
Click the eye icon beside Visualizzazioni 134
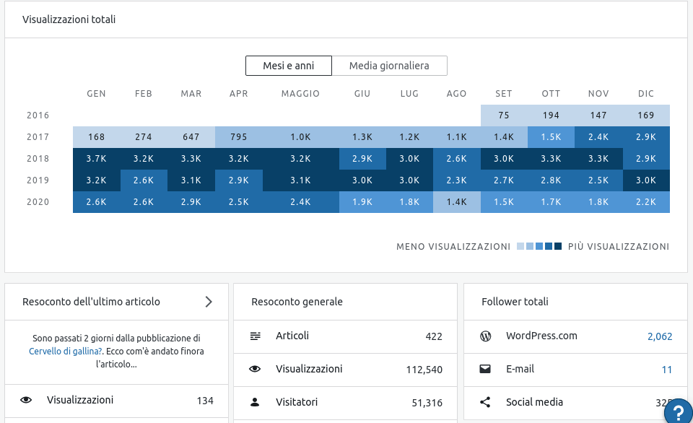click(27, 400)
